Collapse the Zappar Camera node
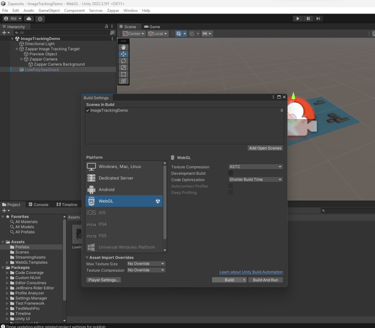 21,59
